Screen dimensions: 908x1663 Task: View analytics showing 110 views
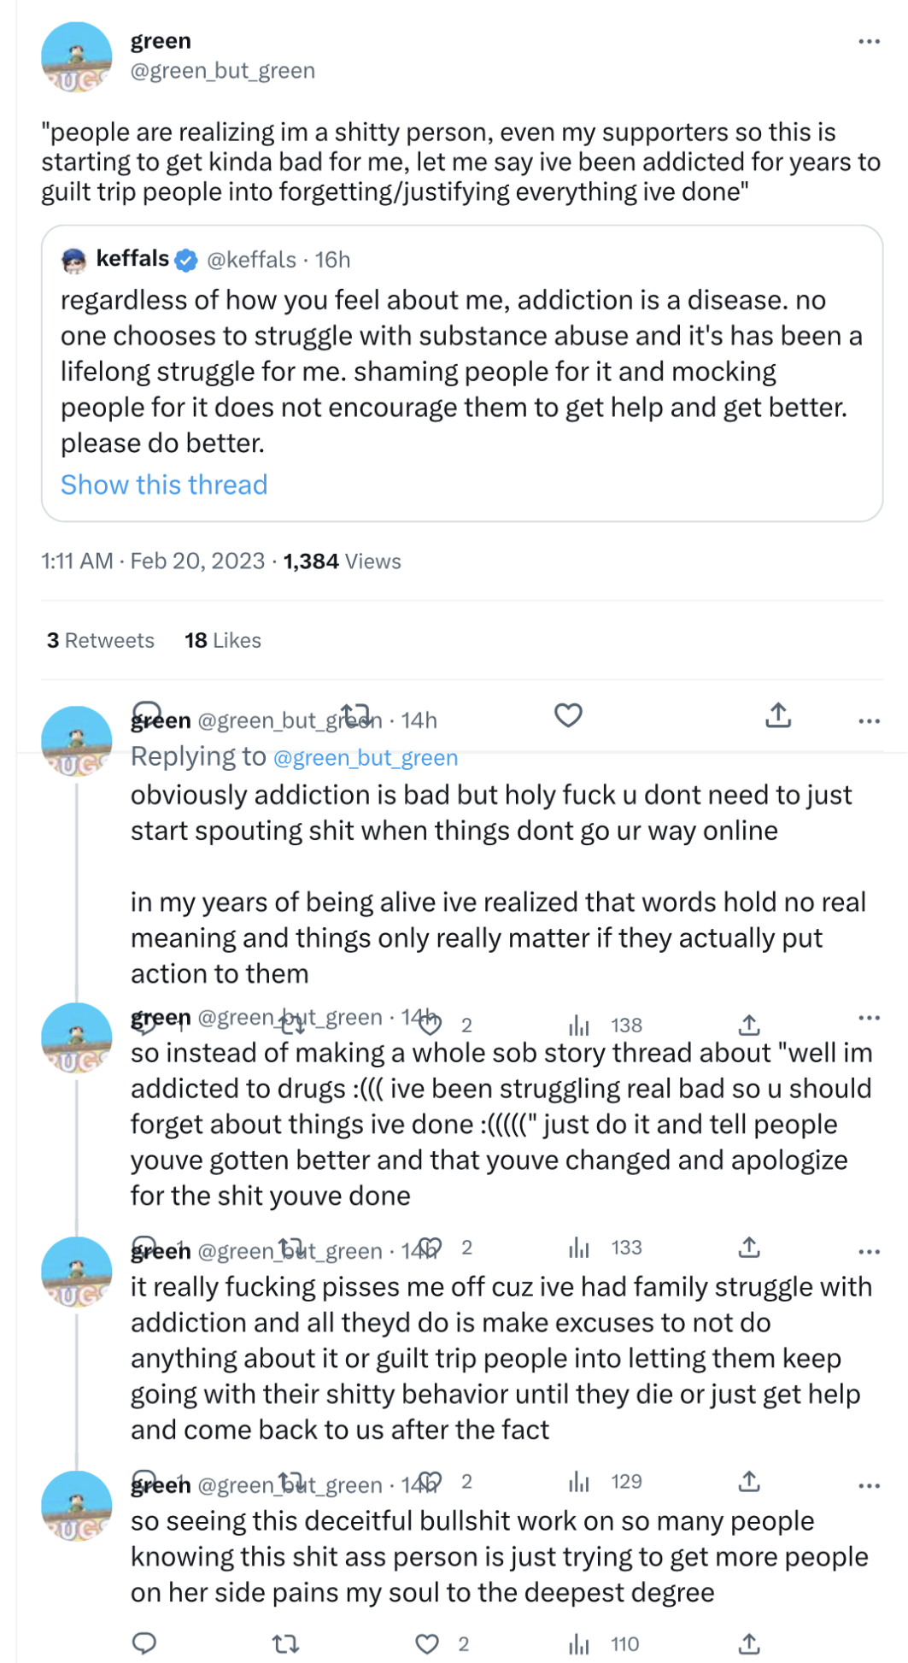pyautogui.click(x=604, y=1643)
